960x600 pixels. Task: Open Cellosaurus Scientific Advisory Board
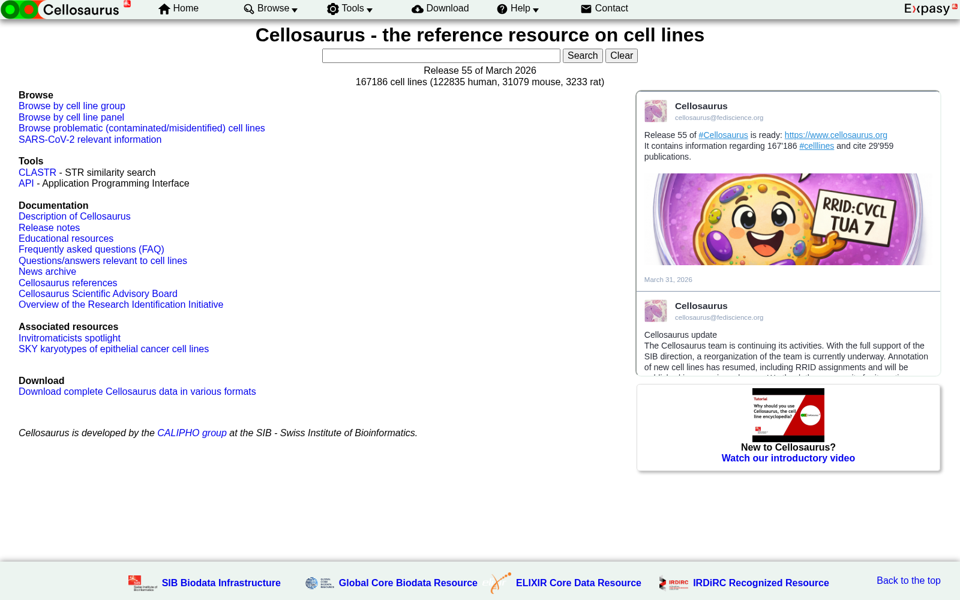click(98, 294)
